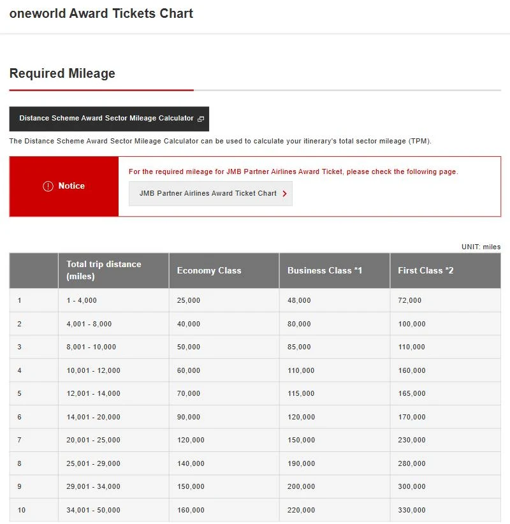Select the '20,001 - 25,000' distance cell
The height and width of the screenshot is (524, 510).
pos(113,440)
